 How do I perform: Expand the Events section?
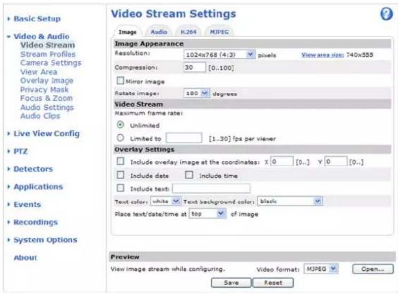tap(27, 204)
